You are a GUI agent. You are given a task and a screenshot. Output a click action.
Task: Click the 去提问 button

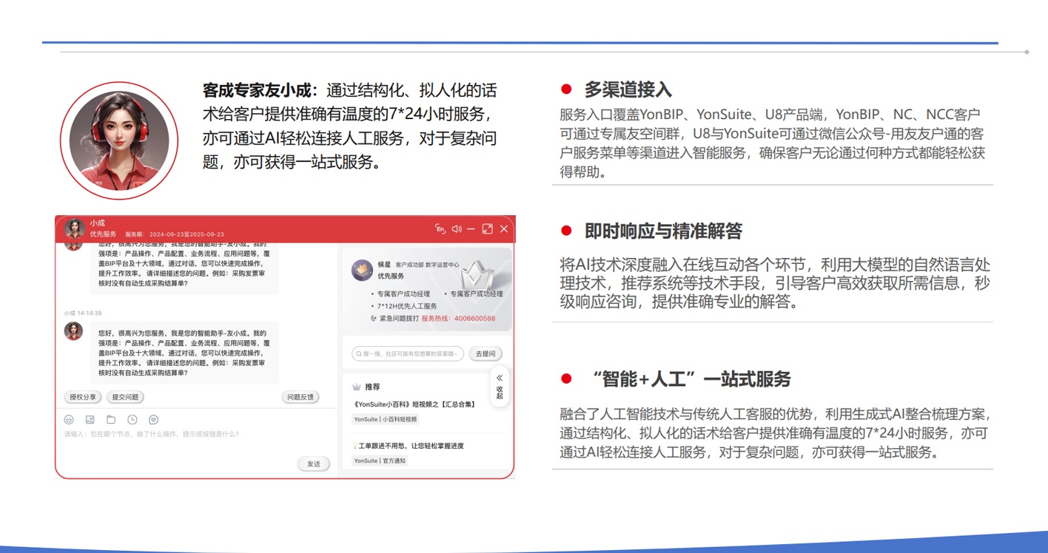(485, 354)
